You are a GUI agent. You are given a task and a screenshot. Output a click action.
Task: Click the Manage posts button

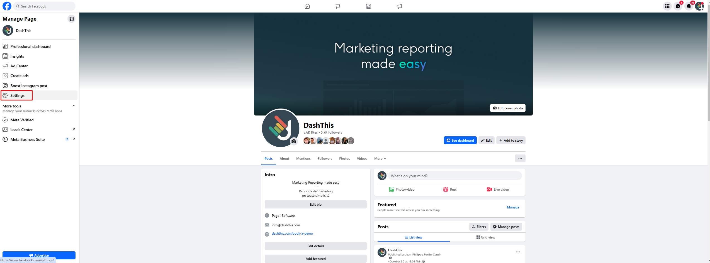point(506,227)
